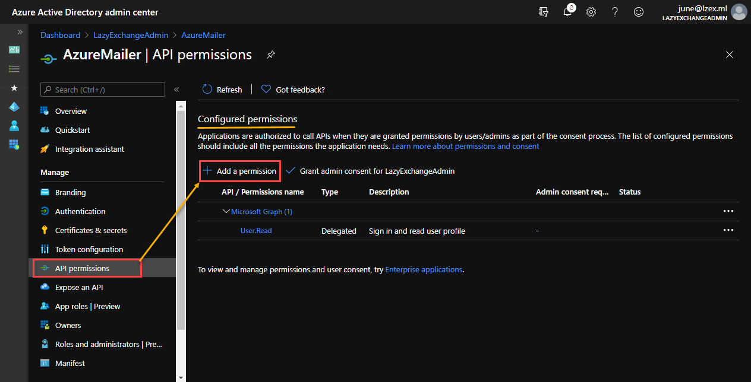
Task: Open the help question mark
Action: tap(615, 12)
